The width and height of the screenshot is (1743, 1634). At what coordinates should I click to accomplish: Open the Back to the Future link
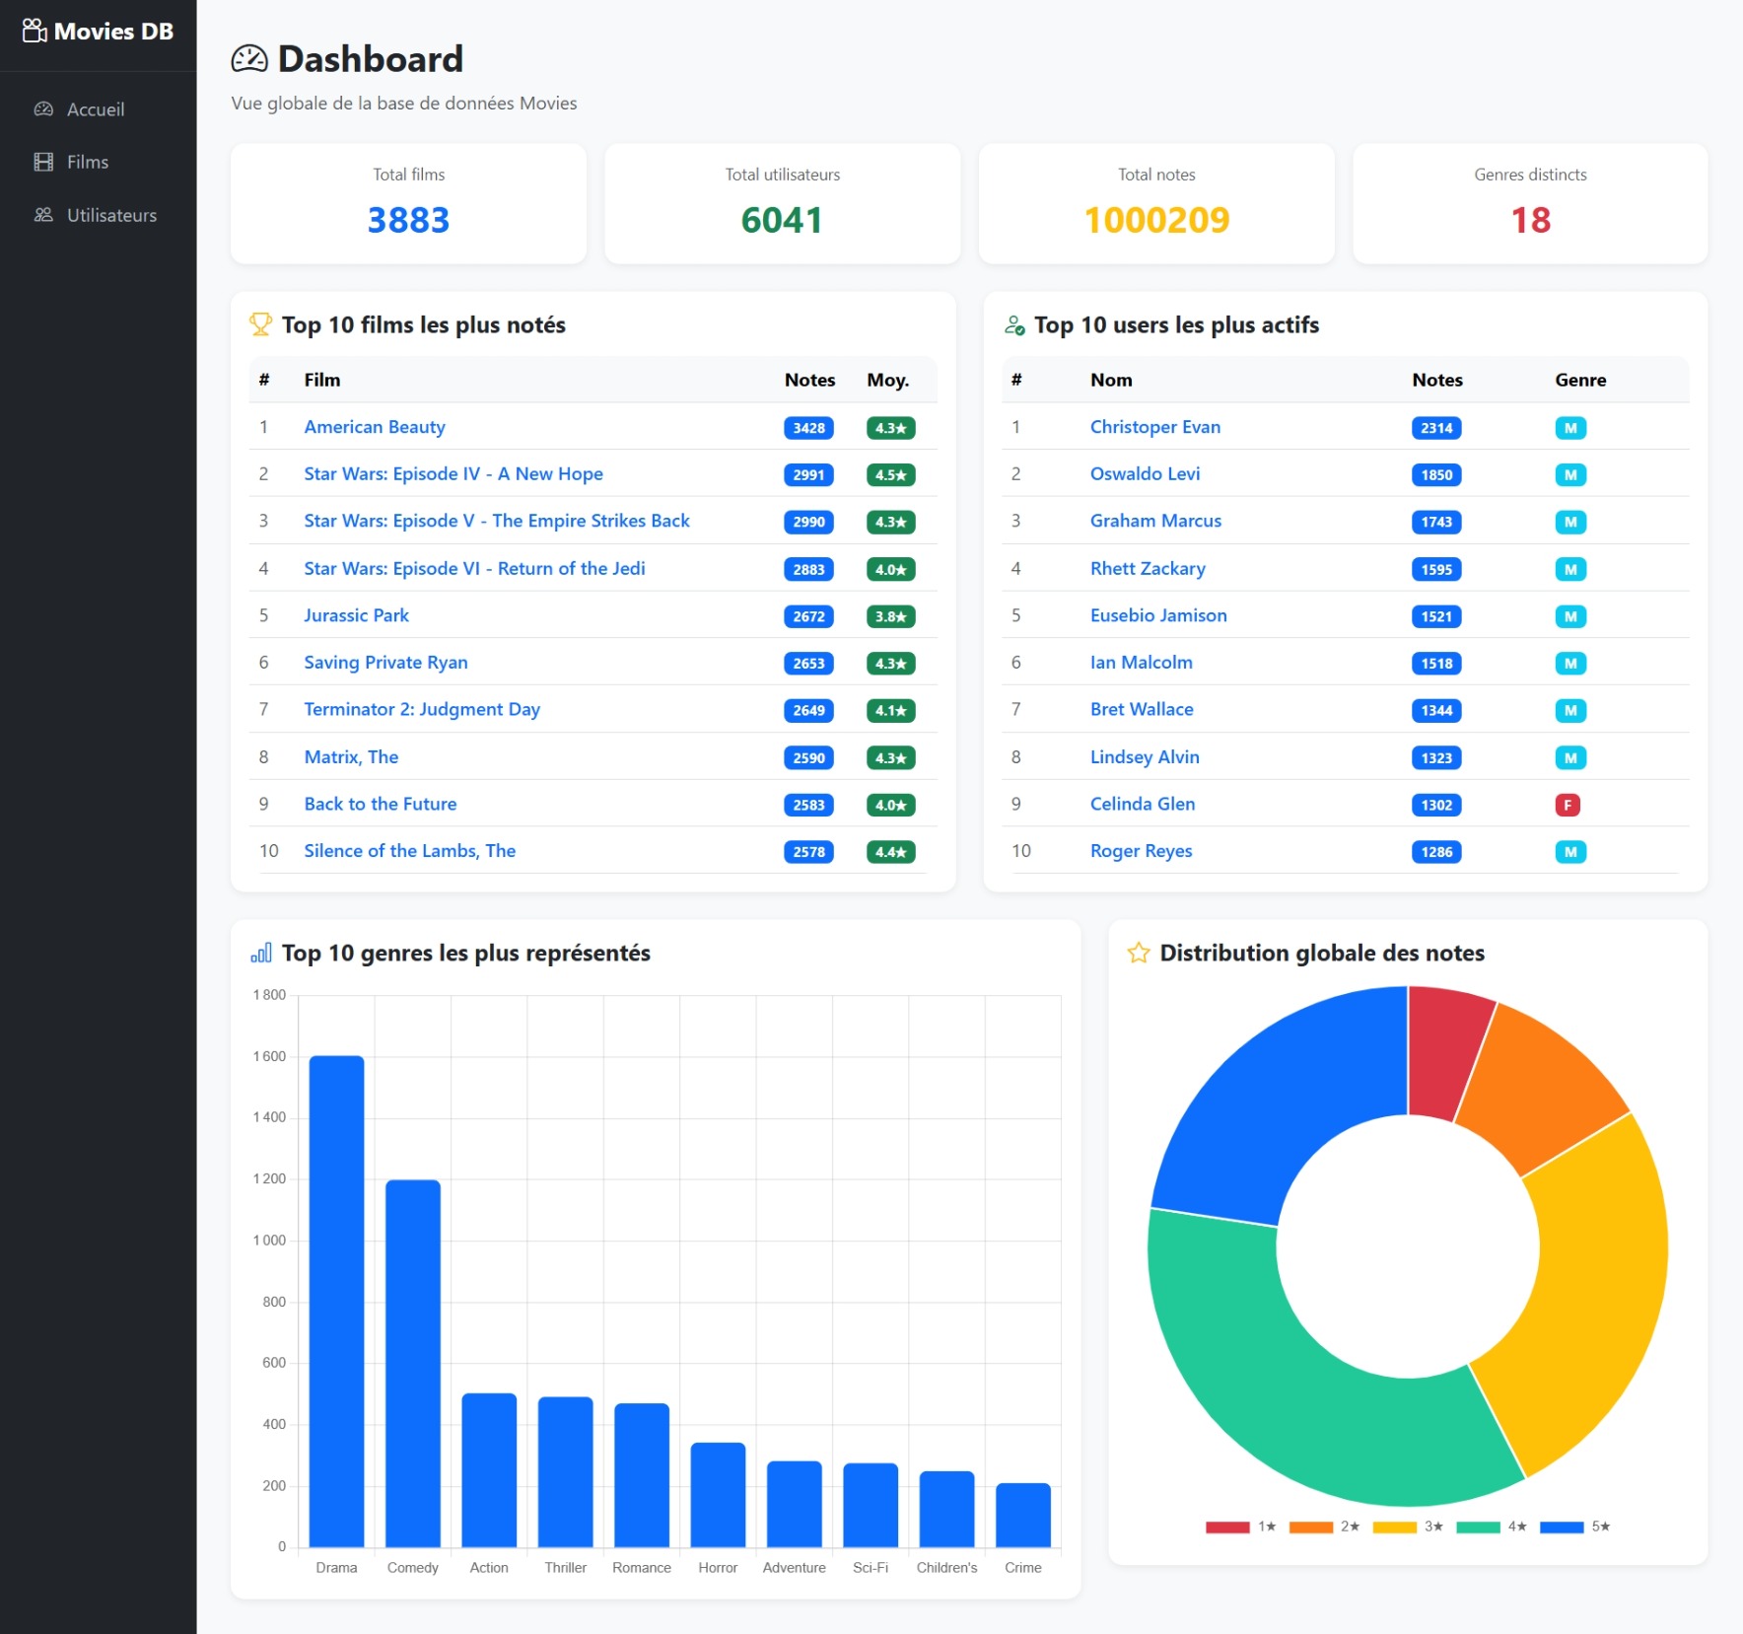tap(381, 804)
